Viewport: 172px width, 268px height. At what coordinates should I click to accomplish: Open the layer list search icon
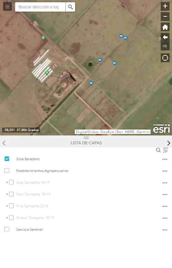click(x=158, y=150)
